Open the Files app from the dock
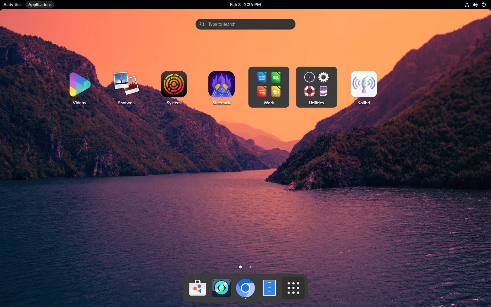The image size is (491, 307). [269, 288]
